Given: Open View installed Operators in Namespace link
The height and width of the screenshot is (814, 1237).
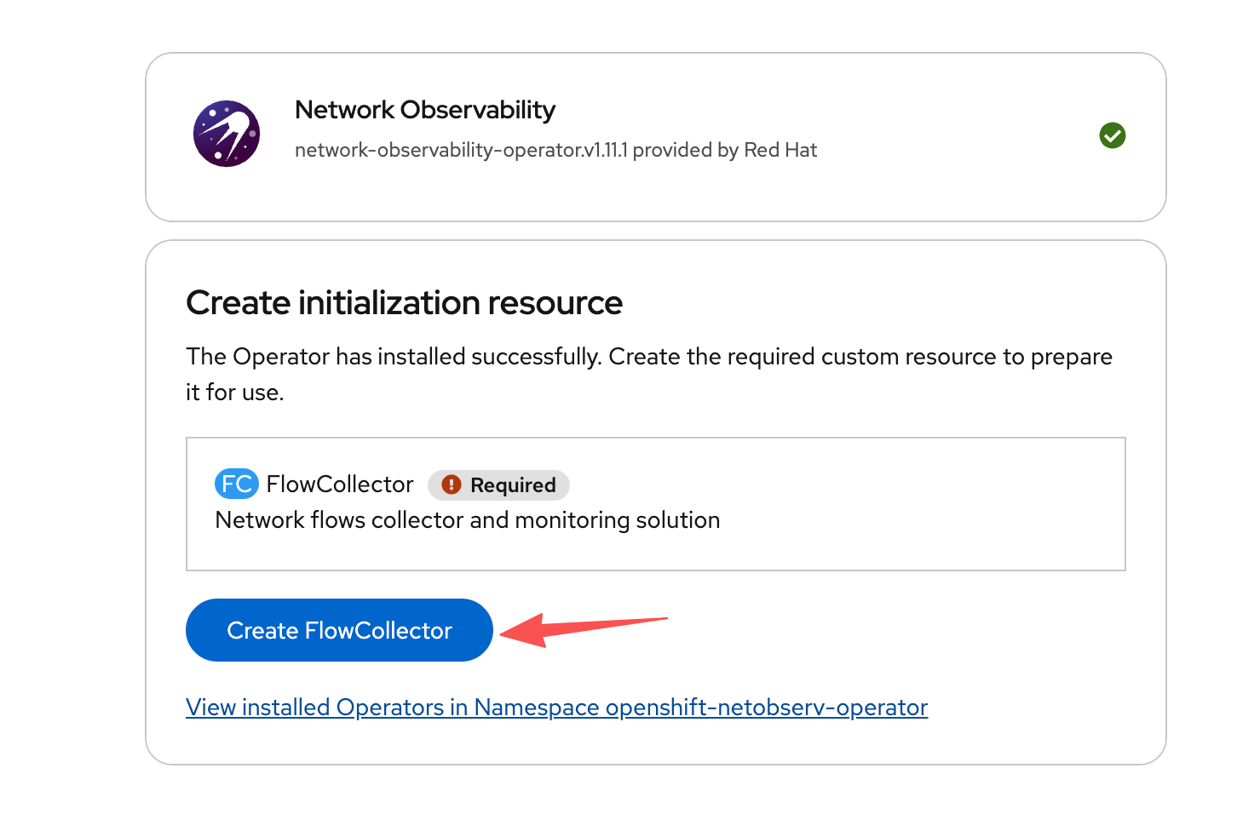Looking at the screenshot, I should pyautogui.click(x=556, y=708).
